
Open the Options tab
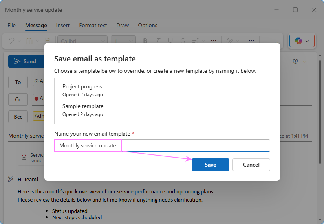[x=148, y=25]
